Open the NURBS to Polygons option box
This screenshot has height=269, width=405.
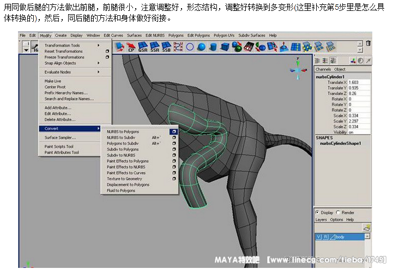tap(174, 132)
